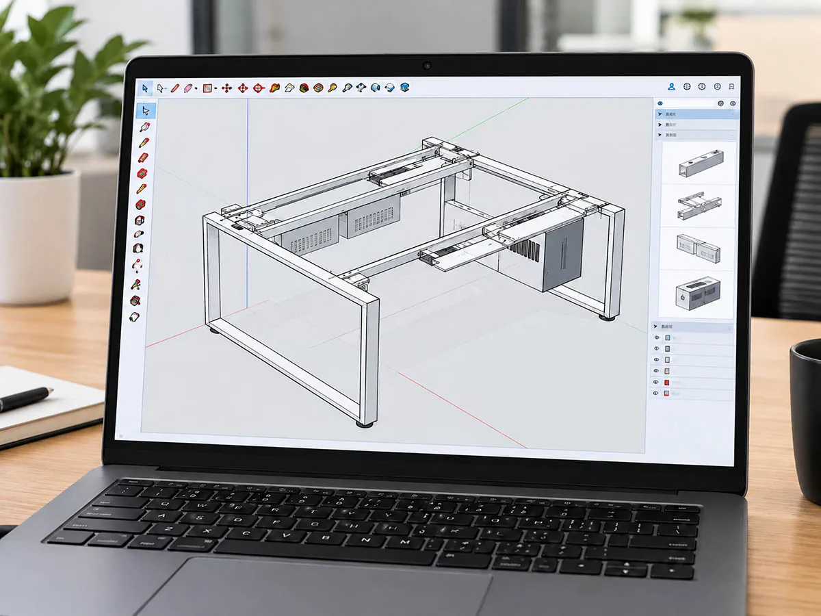Click the round gear-like icon beside the search field
This screenshot has width=821, height=616.
(720, 103)
